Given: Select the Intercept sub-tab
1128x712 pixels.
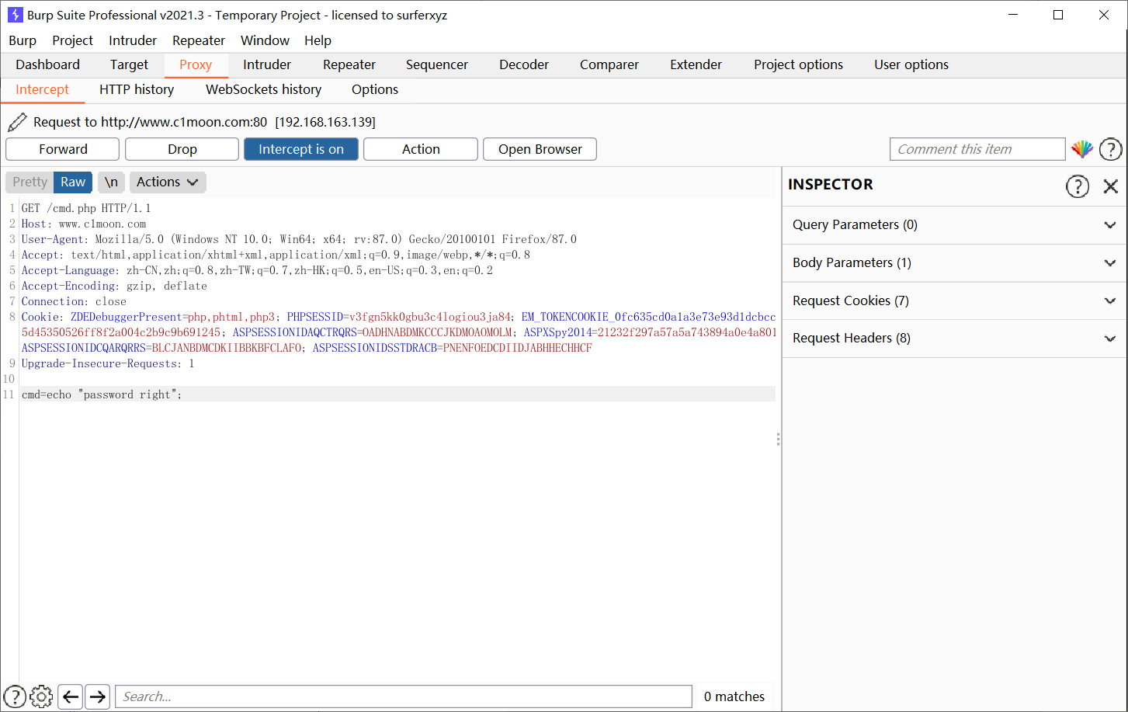Looking at the screenshot, I should (x=43, y=89).
